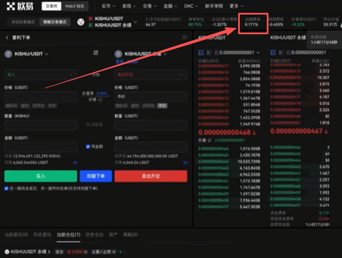Click the info icon beside 价格 under 价差率
The width and height of the screenshot is (342, 258).
(x=100, y=100)
